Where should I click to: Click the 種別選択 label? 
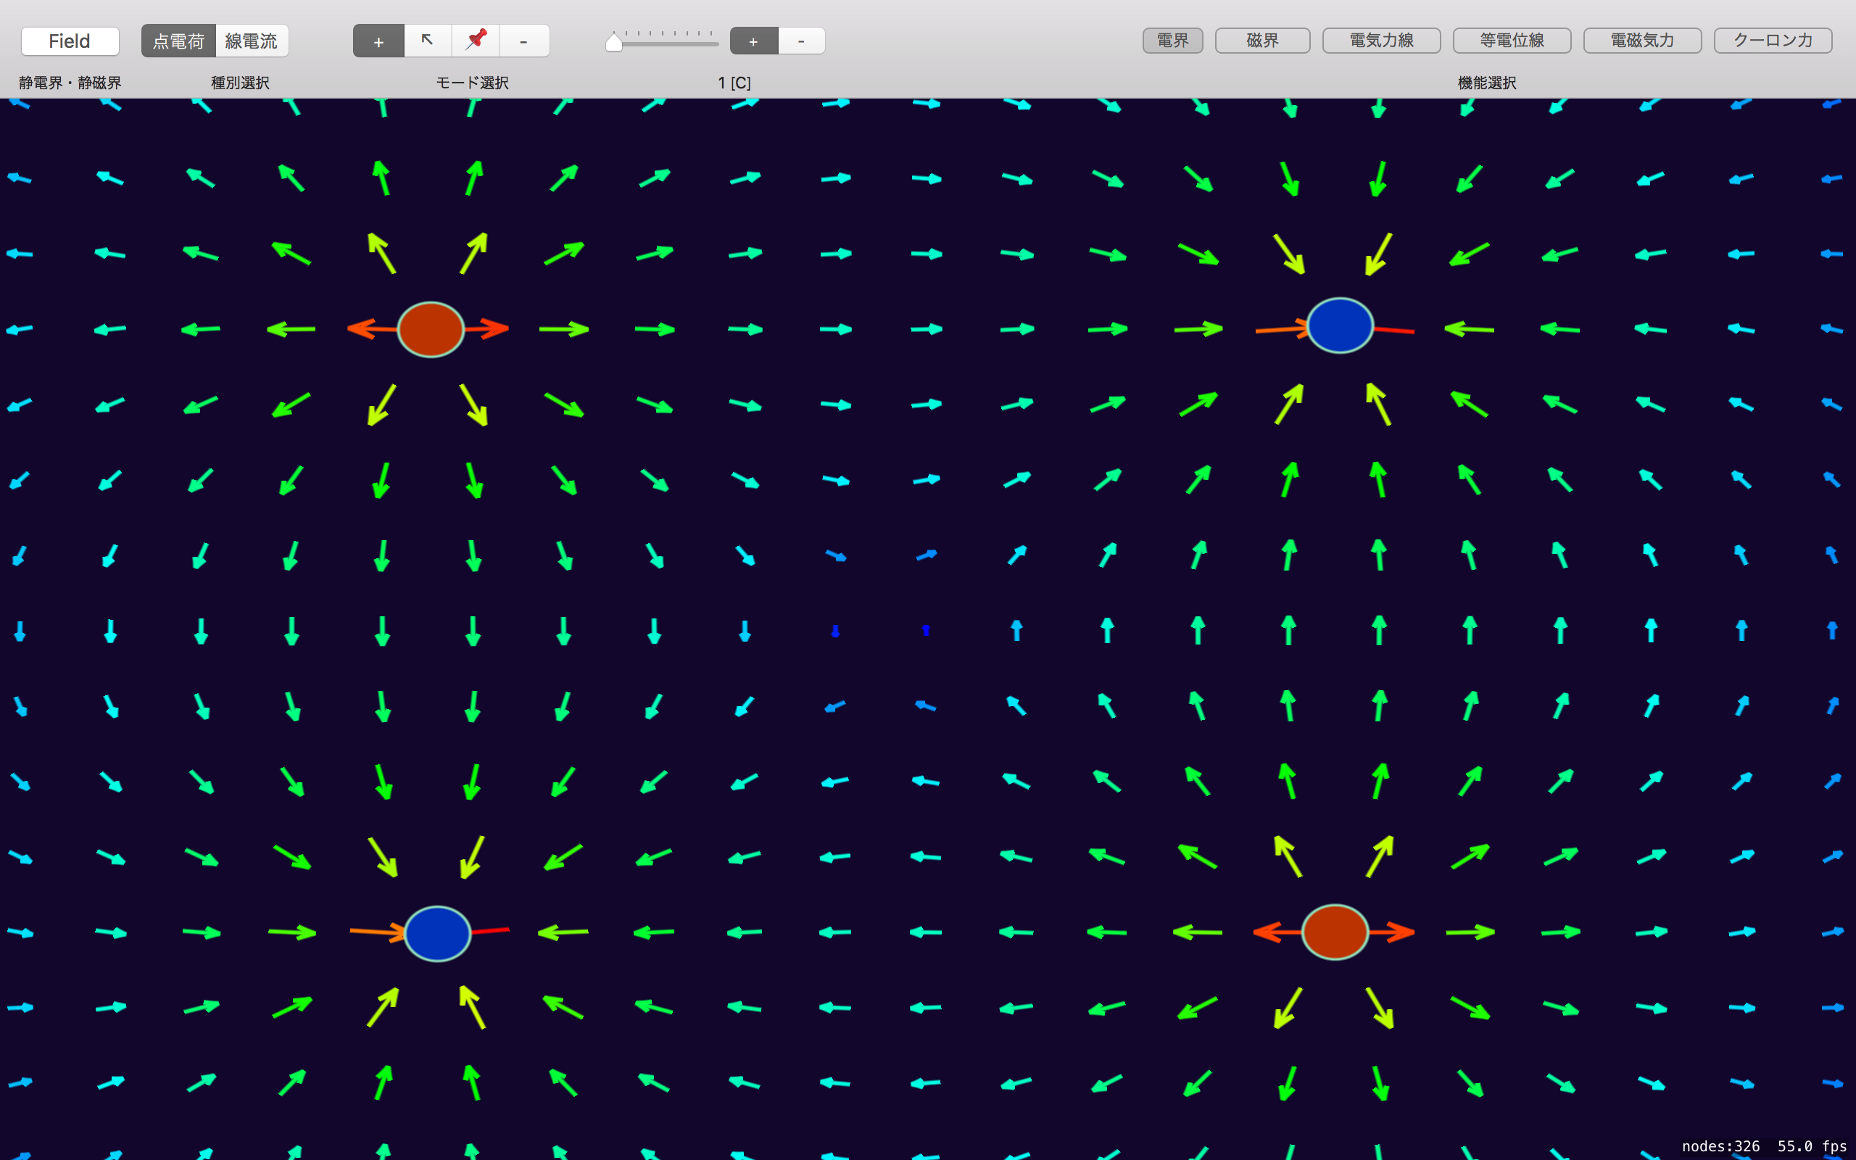point(240,83)
